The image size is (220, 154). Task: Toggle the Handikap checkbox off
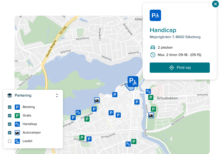pyautogui.click(x=10, y=124)
